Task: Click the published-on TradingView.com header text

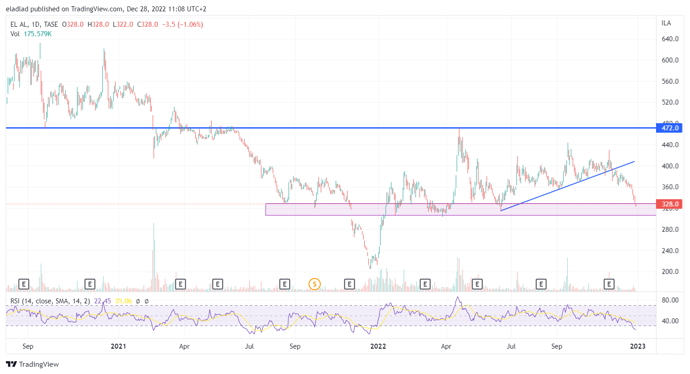Action: pos(106,9)
